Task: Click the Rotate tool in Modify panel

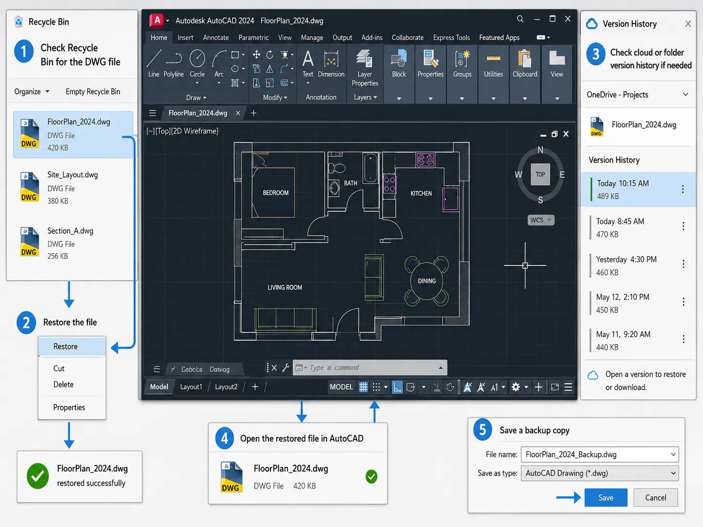Action: (270, 54)
